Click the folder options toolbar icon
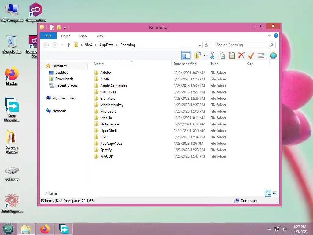This screenshot has height=235, width=313. tap(197, 55)
